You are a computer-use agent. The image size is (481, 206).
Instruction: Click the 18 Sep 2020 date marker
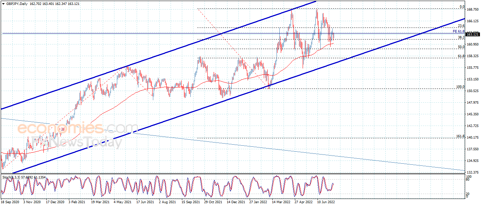click(x=10, y=202)
